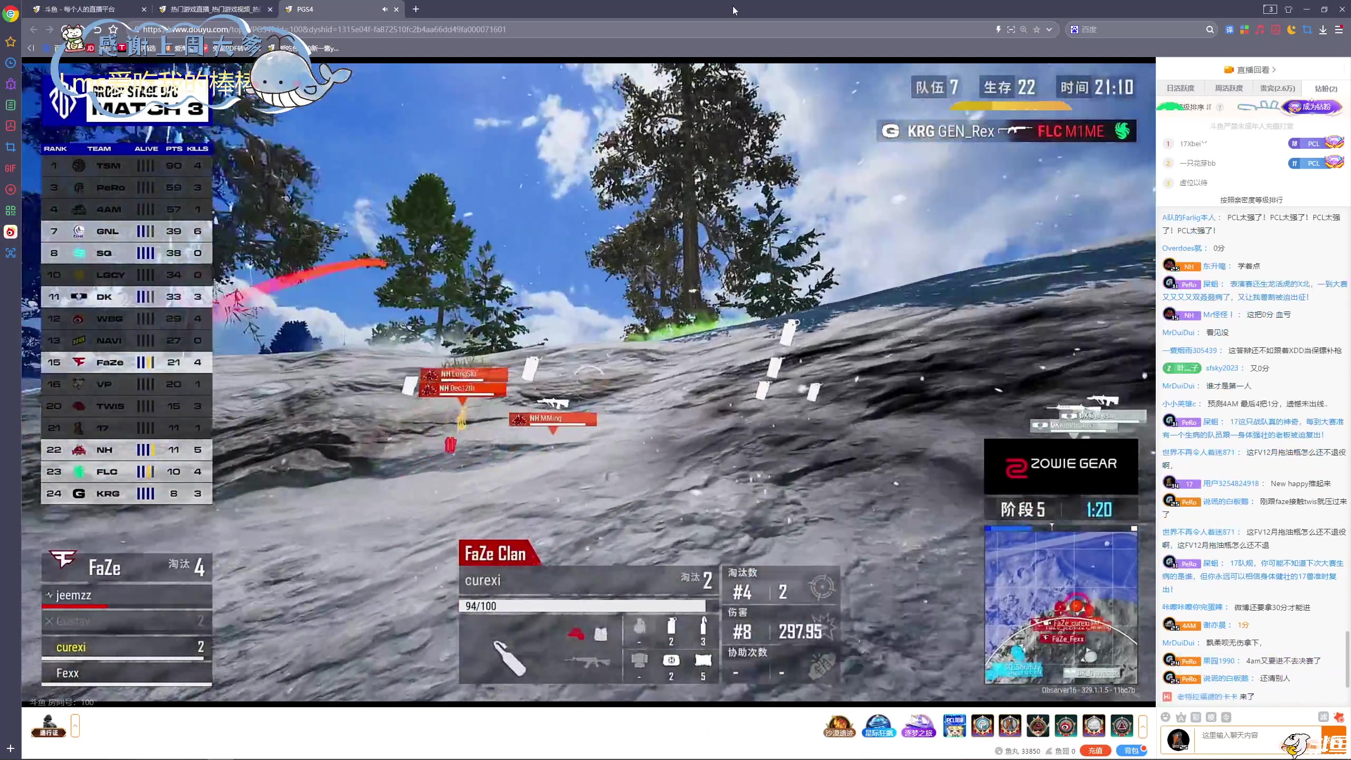Open user 一只花芽bb in fan ranking

click(1197, 163)
